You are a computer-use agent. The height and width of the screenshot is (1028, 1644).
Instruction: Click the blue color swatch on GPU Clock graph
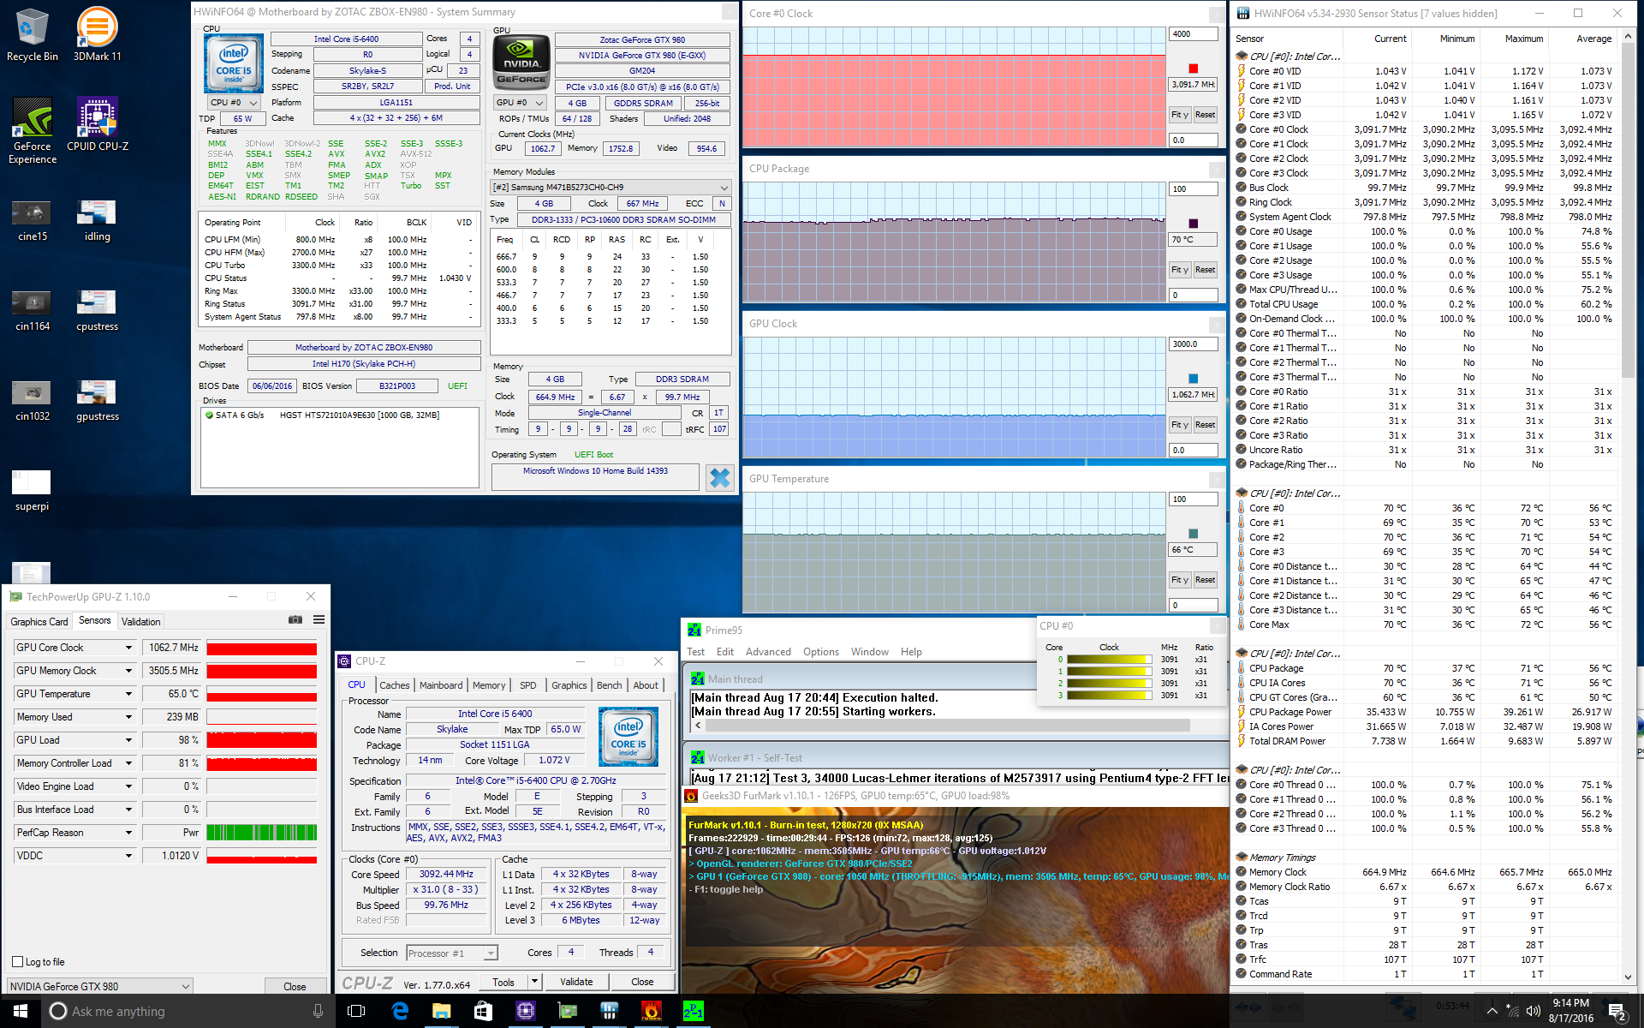point(1193,379)
